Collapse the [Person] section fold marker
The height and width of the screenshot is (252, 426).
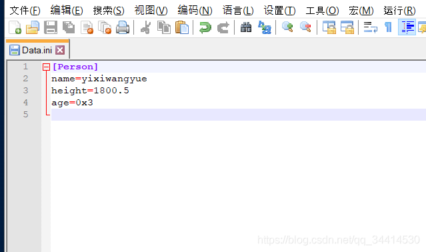point(47,67)
